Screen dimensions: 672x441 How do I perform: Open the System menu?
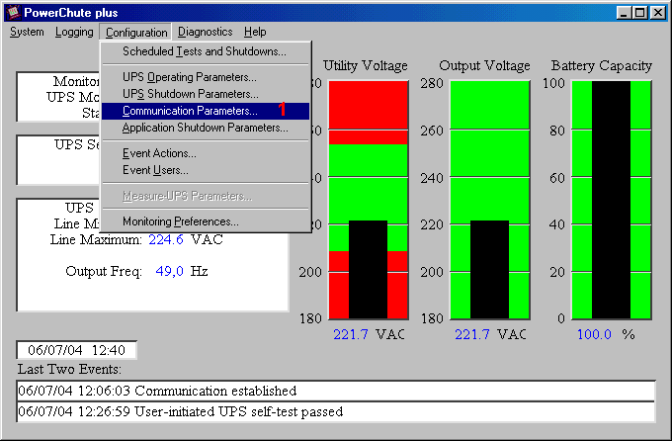tap(27, 32)
